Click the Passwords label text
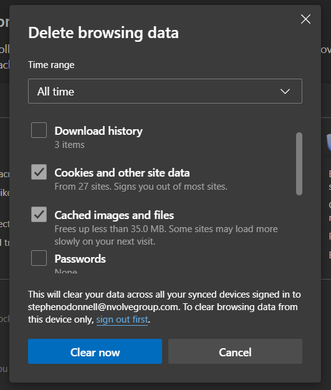The image size is (331, 390). tap(80, 259)
